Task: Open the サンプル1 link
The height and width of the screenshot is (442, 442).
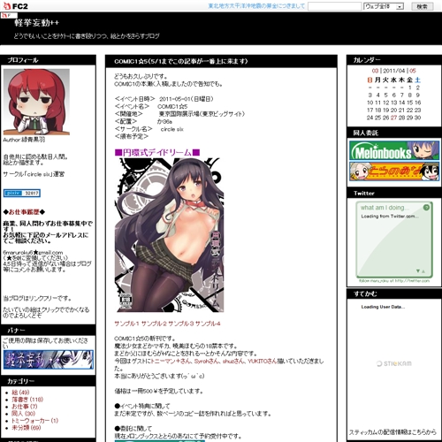Action: [x=126, y=324]
